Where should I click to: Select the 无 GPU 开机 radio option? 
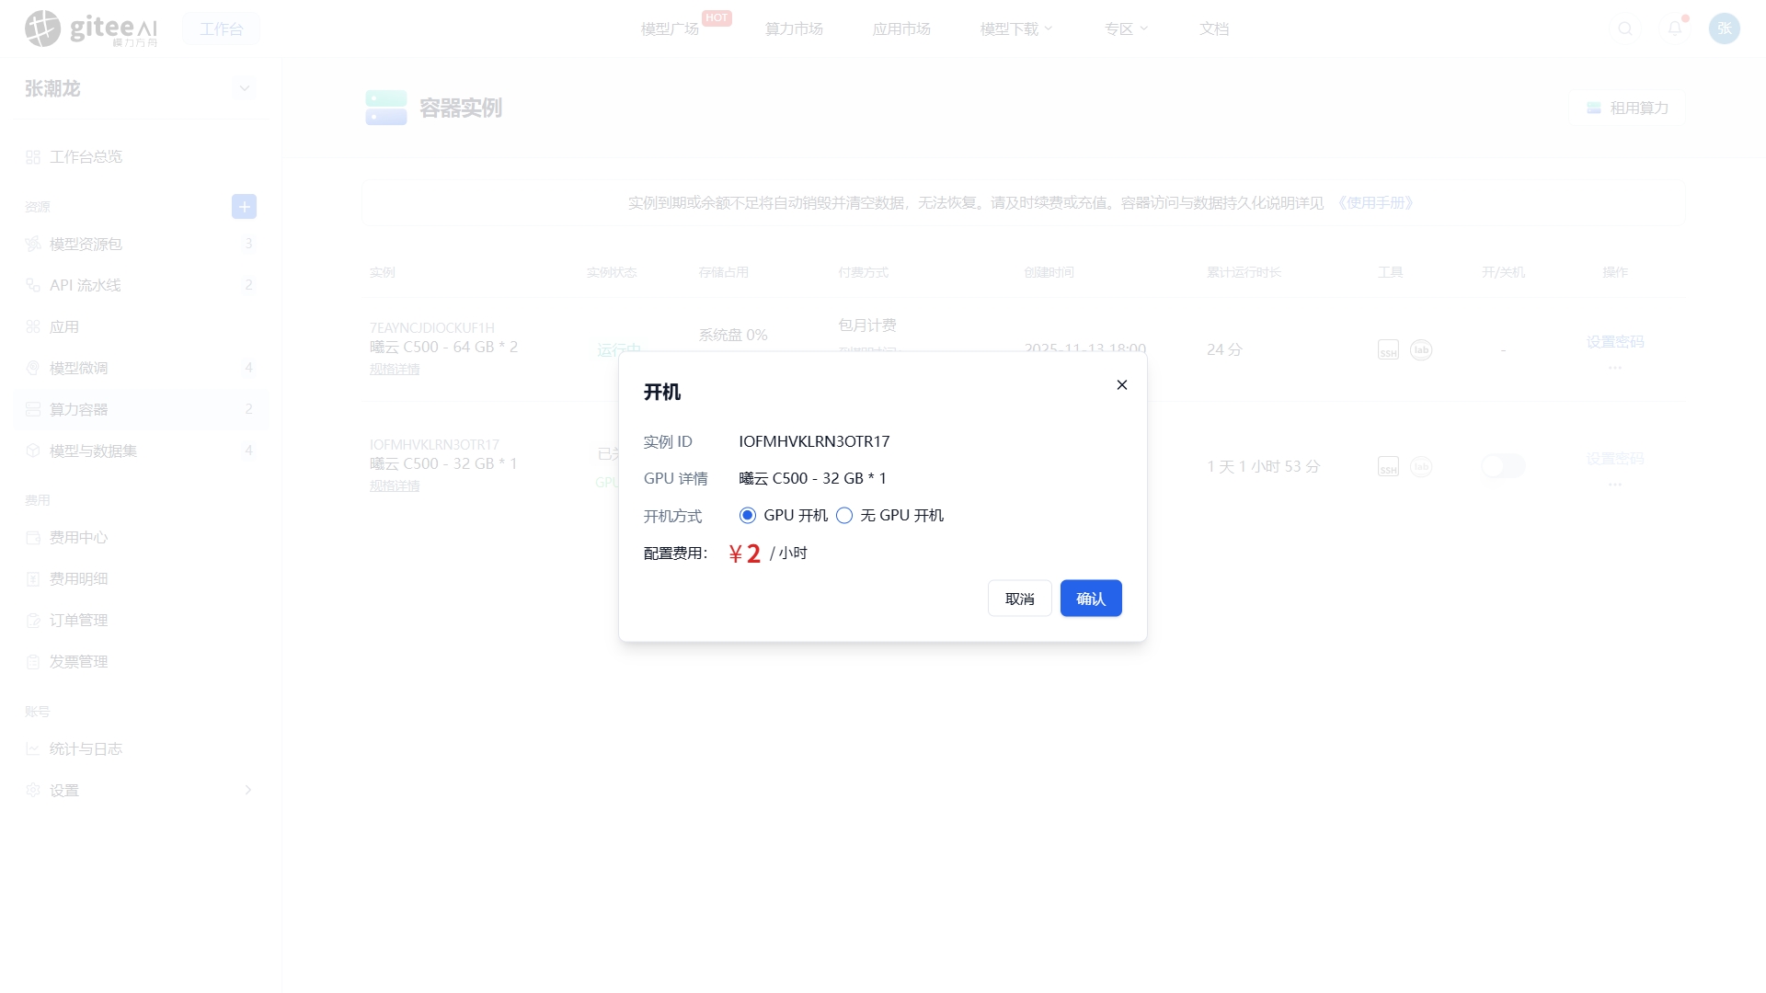click(x=844, y=515)
